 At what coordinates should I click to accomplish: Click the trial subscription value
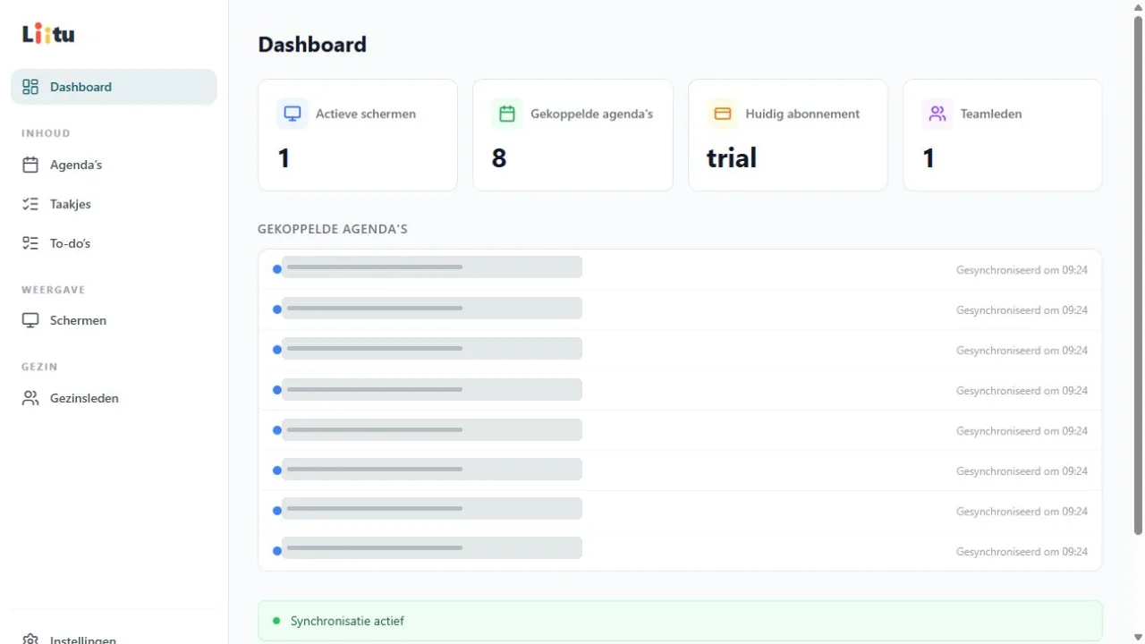732,158
